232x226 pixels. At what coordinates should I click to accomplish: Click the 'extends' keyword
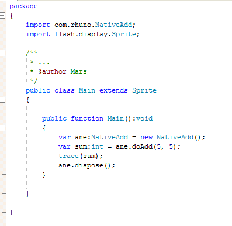pyautogui.click(x=113, y=90)
